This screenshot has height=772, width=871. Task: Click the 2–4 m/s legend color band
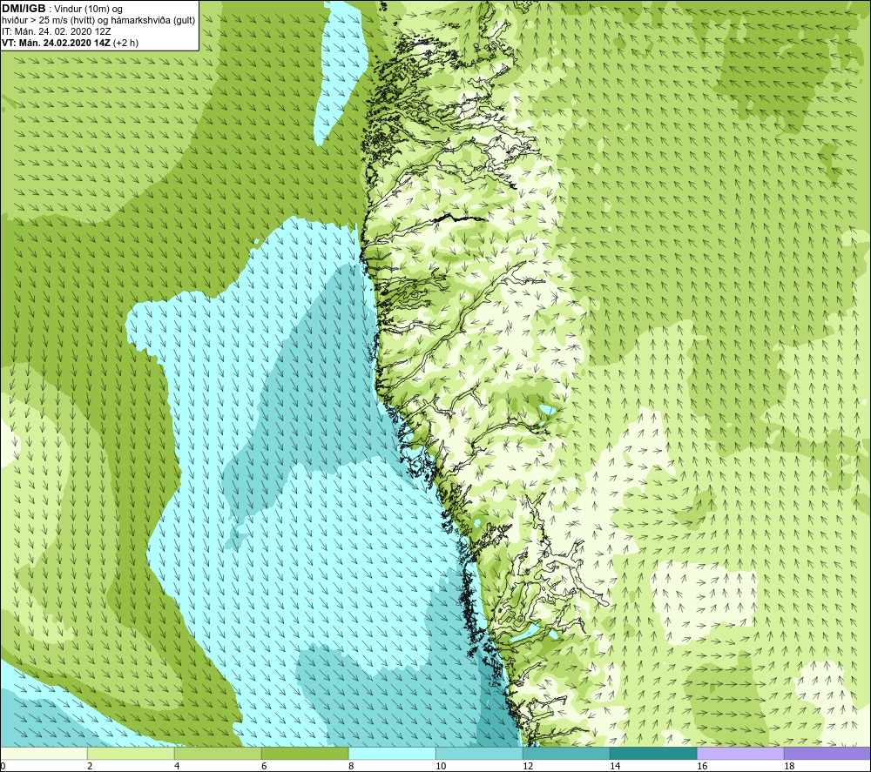[132, 753]
